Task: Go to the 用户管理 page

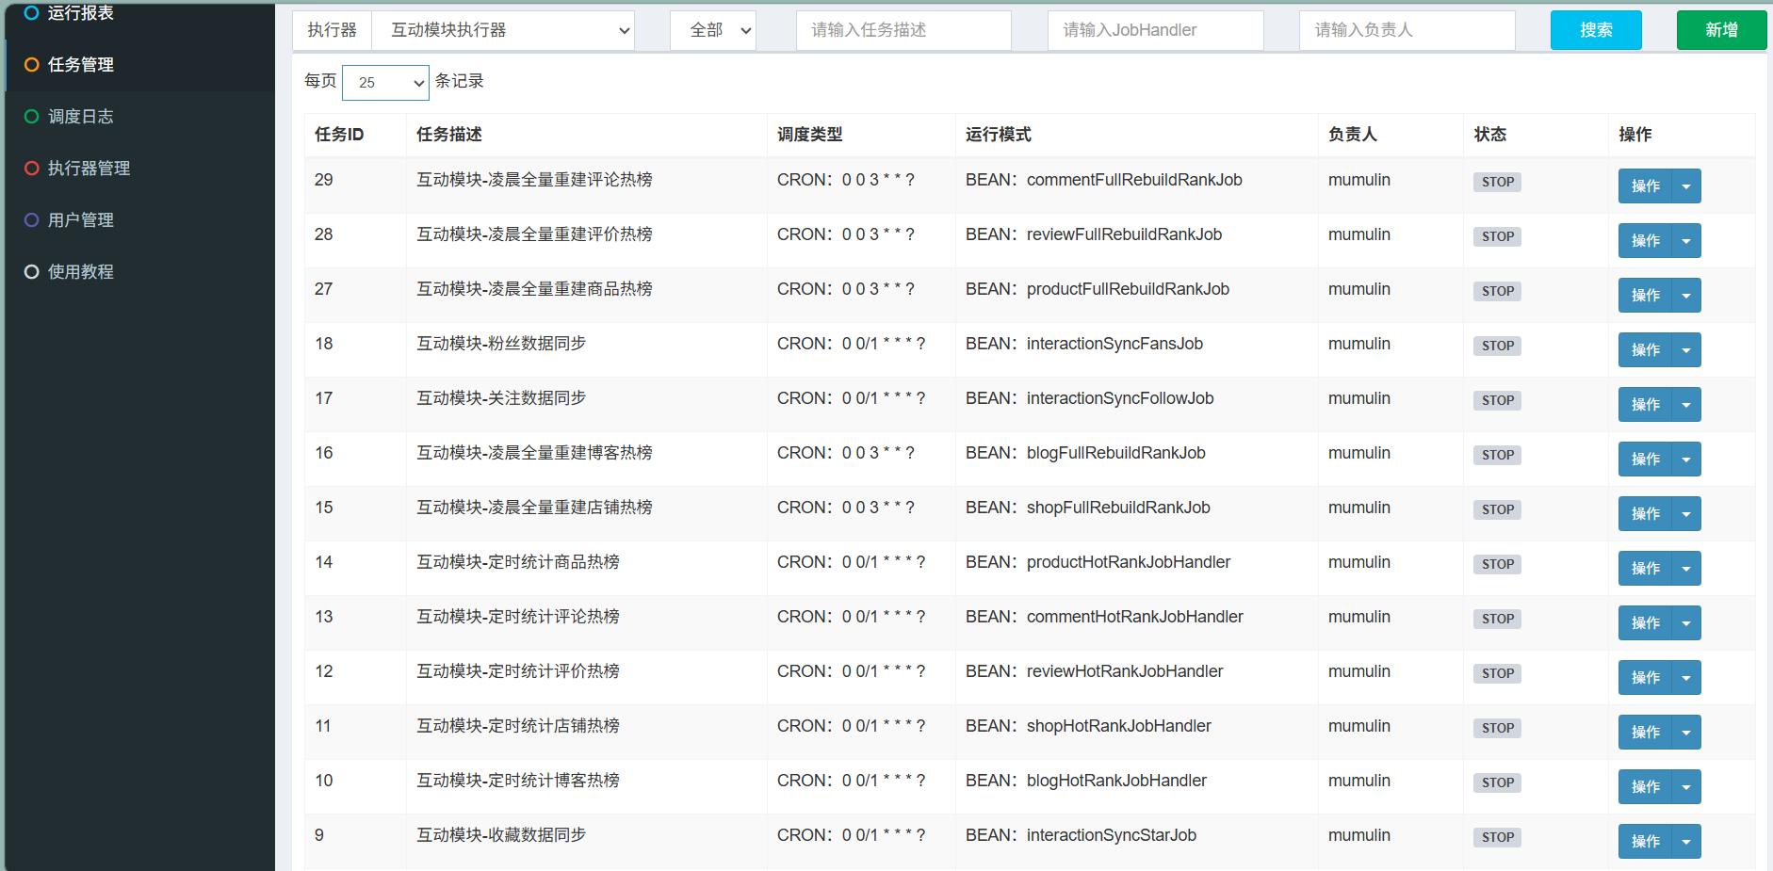Action: [81, 220]
